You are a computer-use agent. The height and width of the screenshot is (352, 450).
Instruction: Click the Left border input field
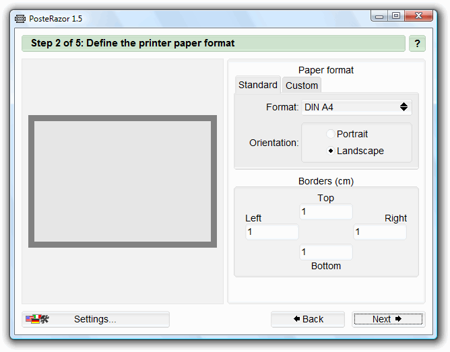click(271, 232)
